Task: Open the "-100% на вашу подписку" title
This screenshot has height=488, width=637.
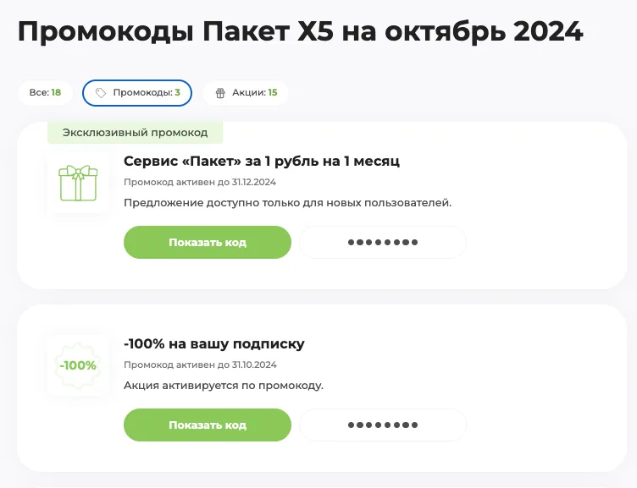Action: click(x=214, y=343)
